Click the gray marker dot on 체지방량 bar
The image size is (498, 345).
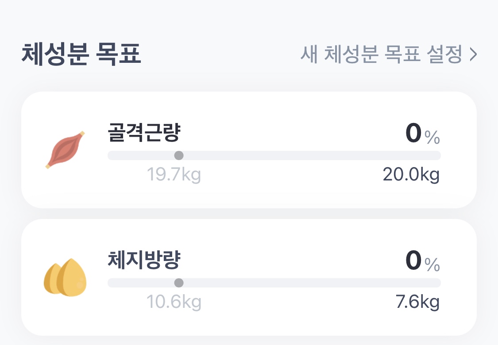(x=179, y=283)
